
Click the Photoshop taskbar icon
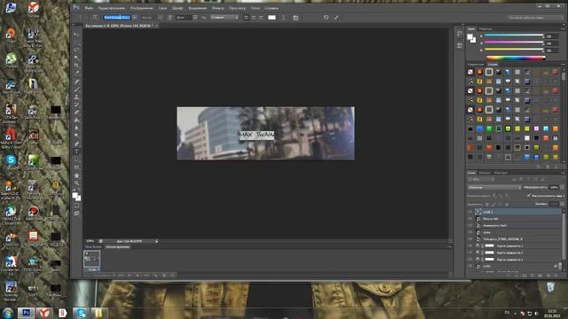26,313
